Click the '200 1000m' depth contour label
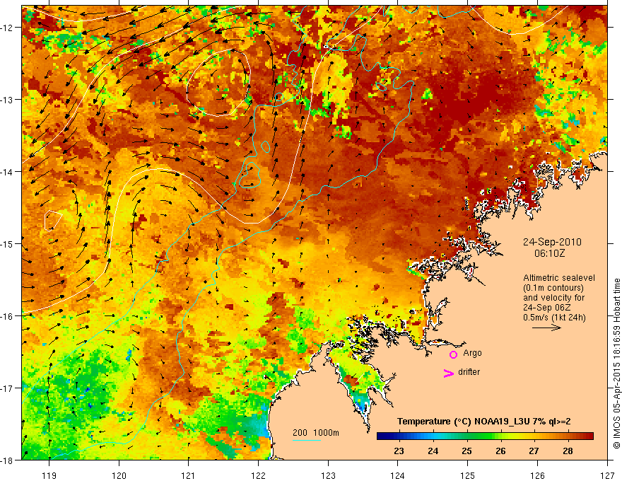This screenshot has height=481, width=622. [316, 433]
